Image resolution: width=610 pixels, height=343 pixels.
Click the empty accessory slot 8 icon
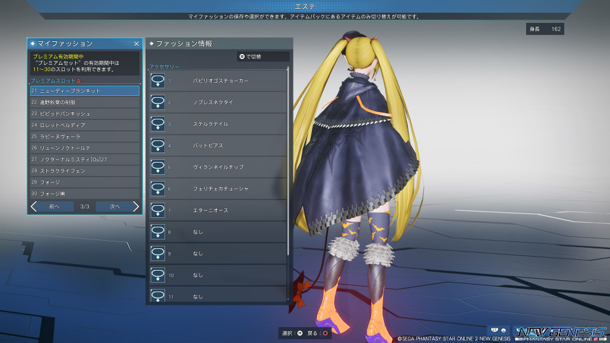pos(158,232)
